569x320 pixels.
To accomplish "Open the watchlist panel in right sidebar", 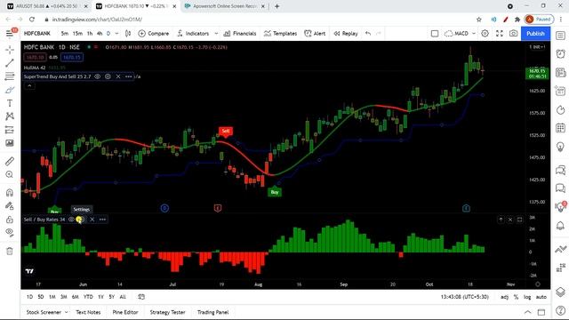I will click(x=560, y=36).
